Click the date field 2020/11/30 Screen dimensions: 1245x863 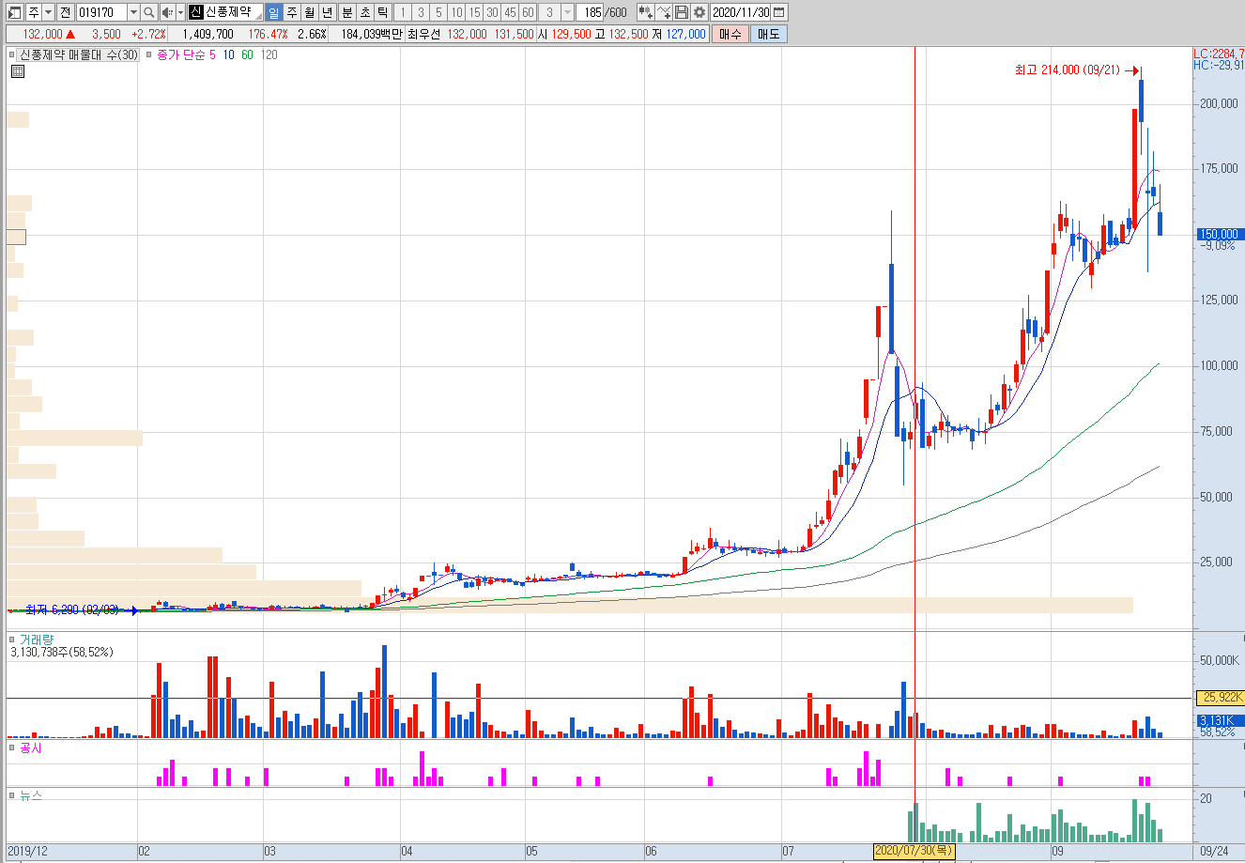[740, 12]
